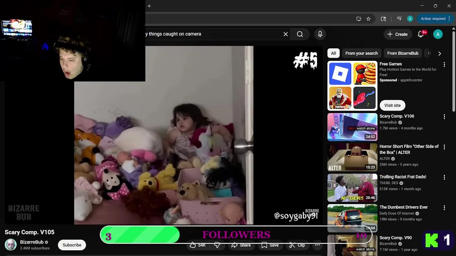Image resolution: width=456 pixels, height=256 pixels.
Task: Open the BizarreBub channel name link
Action: 32,242
